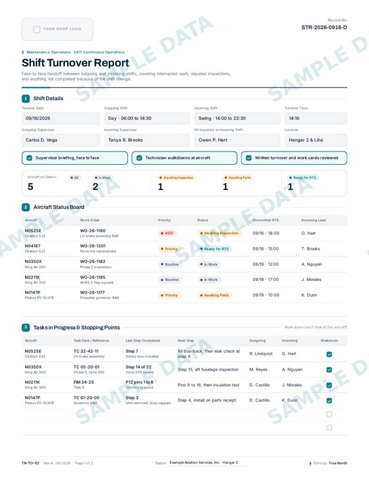This screenshot has height=478, width=369.
Task: Click the Turnover Date field 09/16/2026
Action: [x=61, y=118]
